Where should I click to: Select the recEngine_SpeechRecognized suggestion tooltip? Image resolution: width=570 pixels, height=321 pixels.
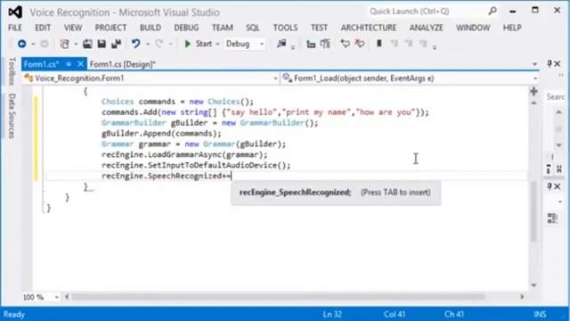coord(336,193)
